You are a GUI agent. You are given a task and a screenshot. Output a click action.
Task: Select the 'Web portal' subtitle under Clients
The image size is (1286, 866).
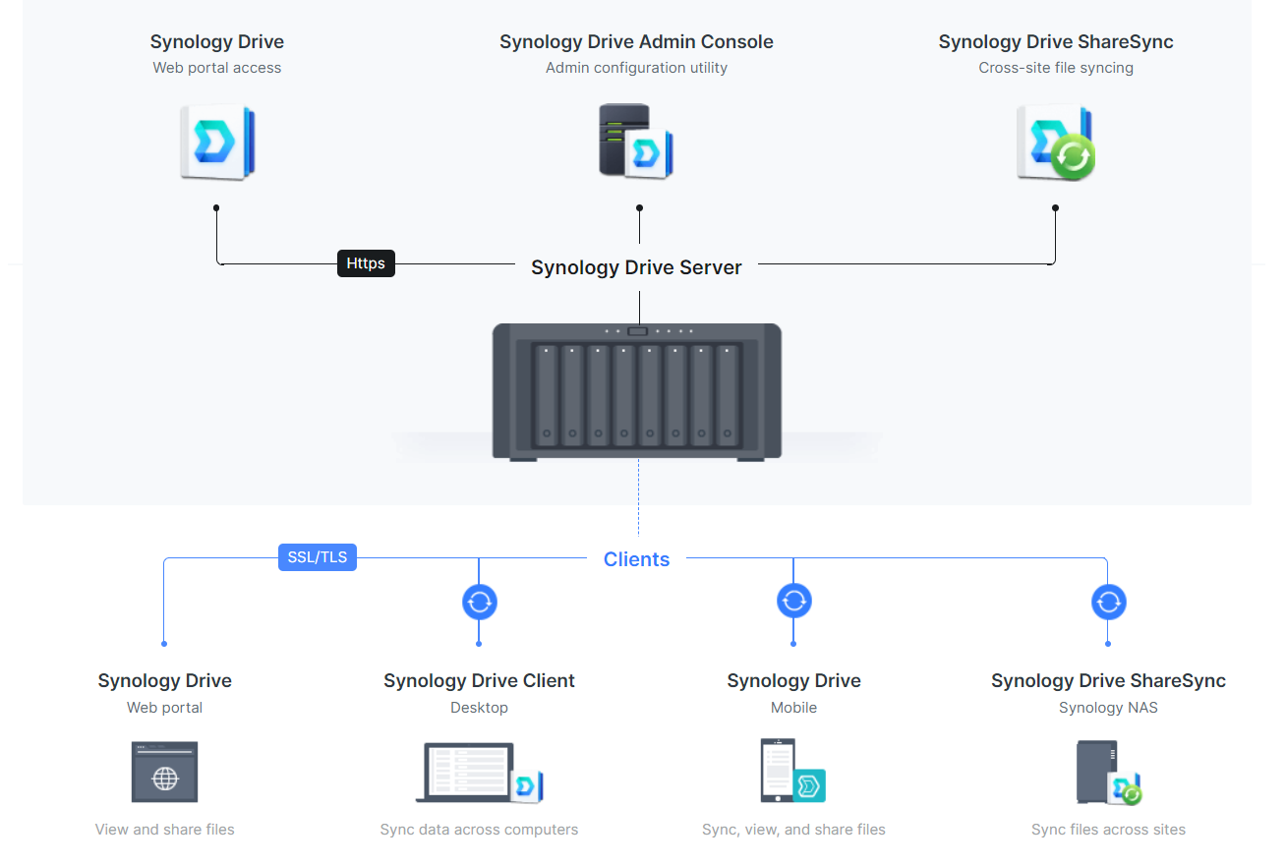tap(165, 708)
